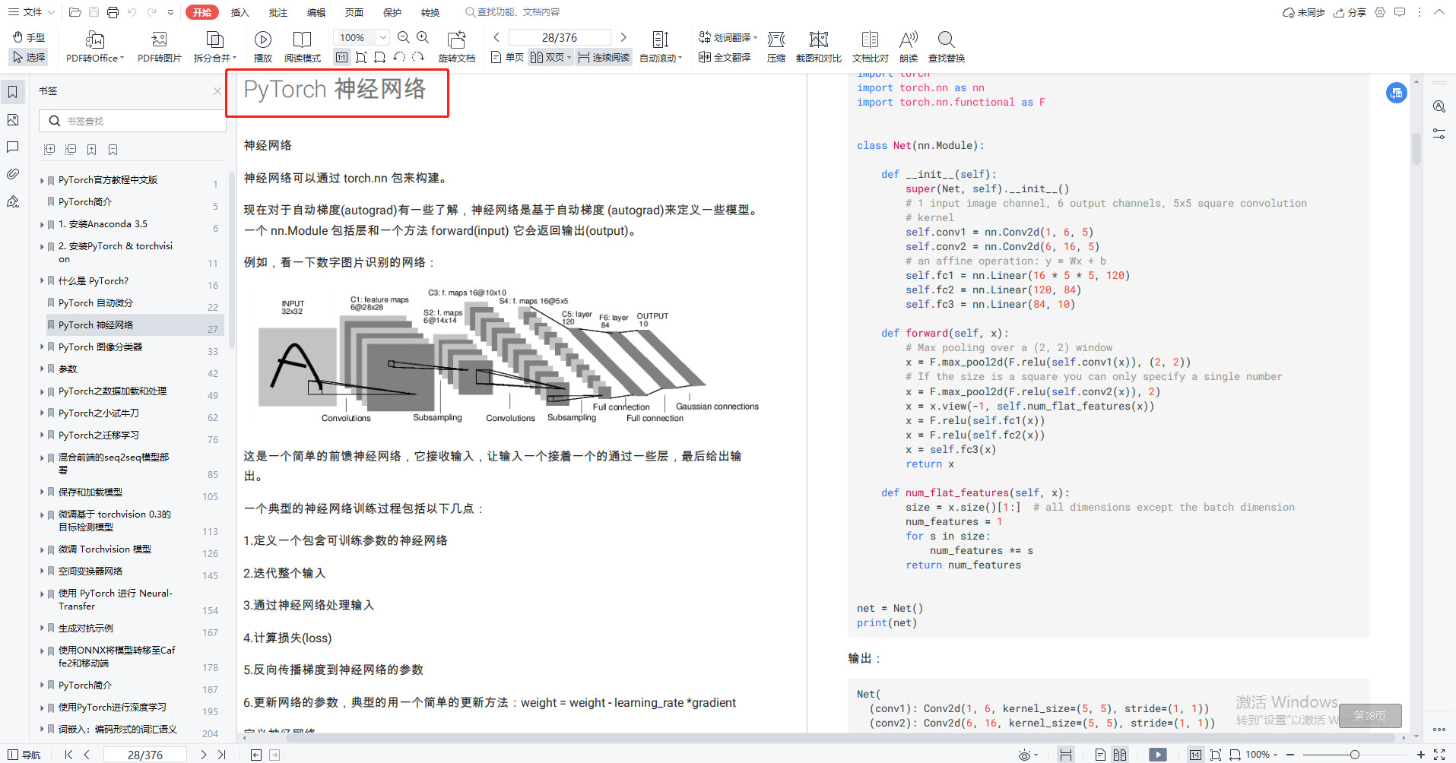Switch to the 保护 ribbon tab
1456x763 pixels.
(x=392, y=12)
